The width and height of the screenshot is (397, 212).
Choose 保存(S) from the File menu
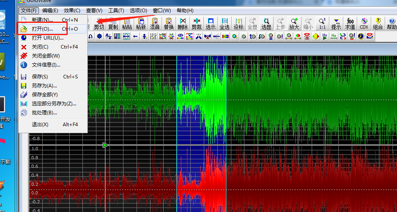point(53,77)
